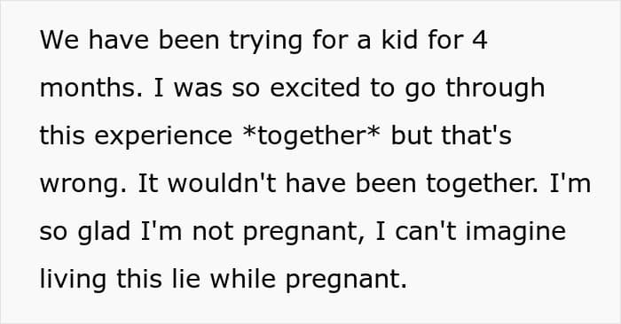This screenshot has width=621, height=324.
Task: Click the word "imagine" ending fifth line
Action: coord(515,232)
